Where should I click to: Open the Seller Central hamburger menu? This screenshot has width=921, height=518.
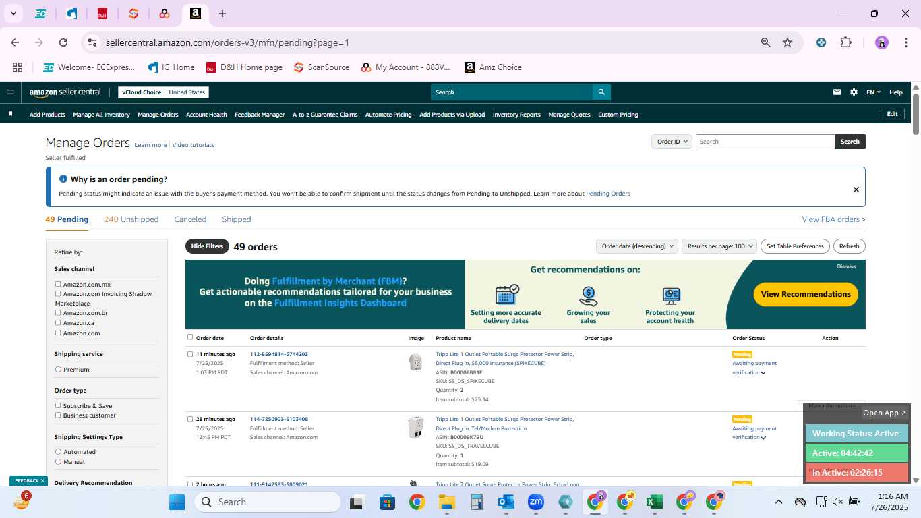10,92
